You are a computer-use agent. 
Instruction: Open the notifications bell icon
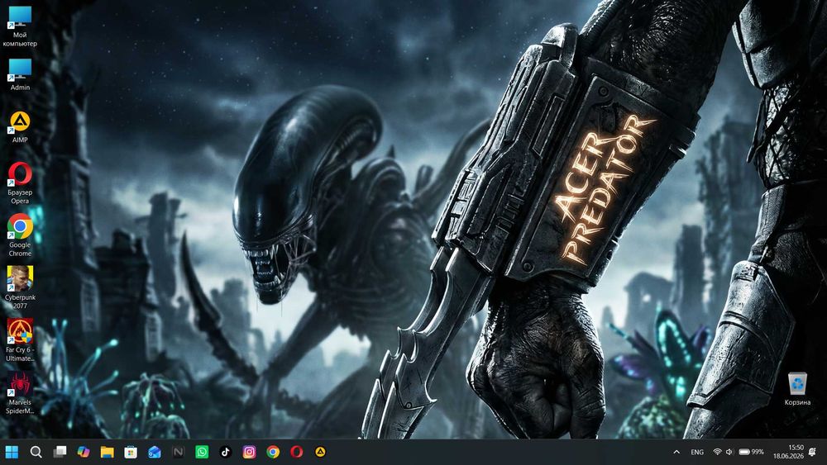pos(813,452)
